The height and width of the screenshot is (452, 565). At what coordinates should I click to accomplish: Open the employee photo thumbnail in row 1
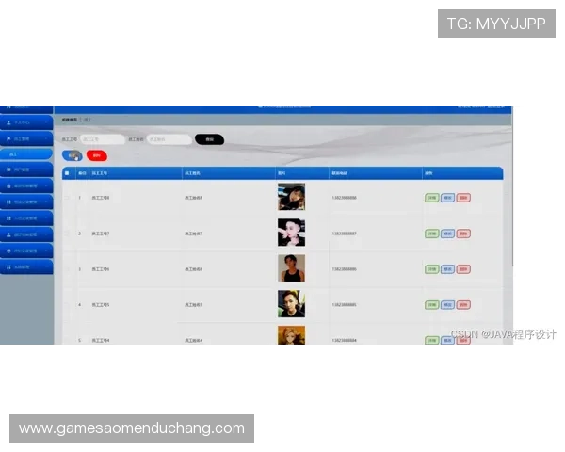click(291, 197)
